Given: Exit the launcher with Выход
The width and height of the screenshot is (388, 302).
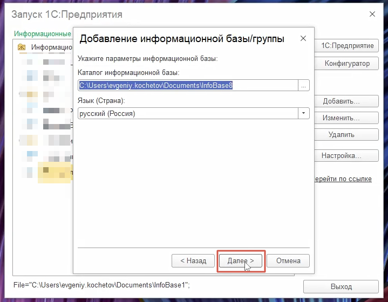Looking at the screenshot, I should click(x=341, y=286).
